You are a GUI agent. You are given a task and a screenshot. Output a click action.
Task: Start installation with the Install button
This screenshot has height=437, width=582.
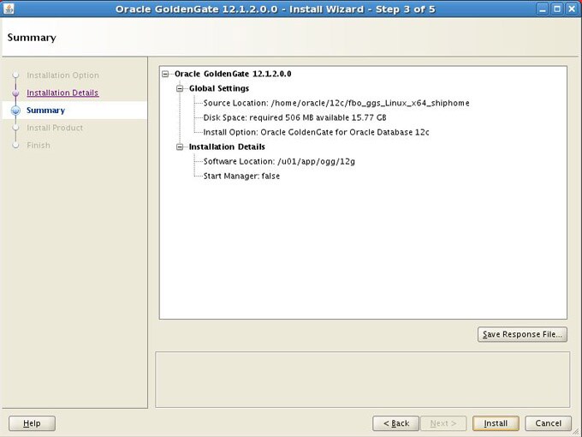[496, 423]
